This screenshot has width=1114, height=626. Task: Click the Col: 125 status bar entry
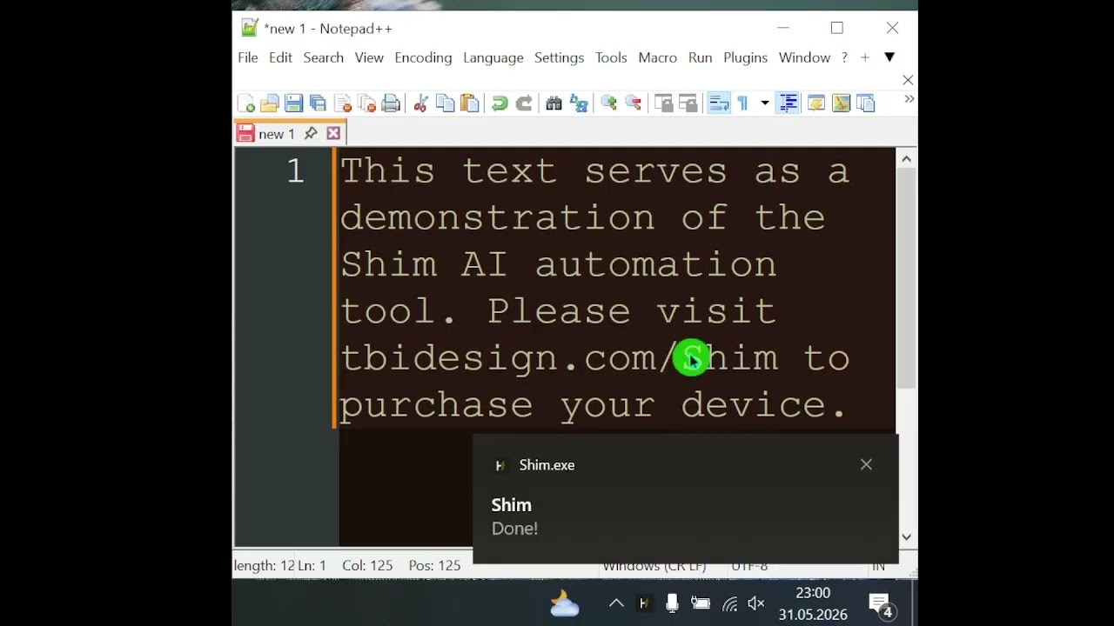[x=367, y=565]
